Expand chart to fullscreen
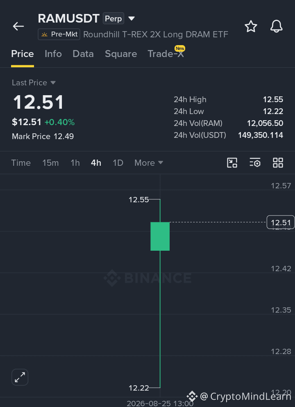This screenshot has width=295, height=407. (20, 377)
